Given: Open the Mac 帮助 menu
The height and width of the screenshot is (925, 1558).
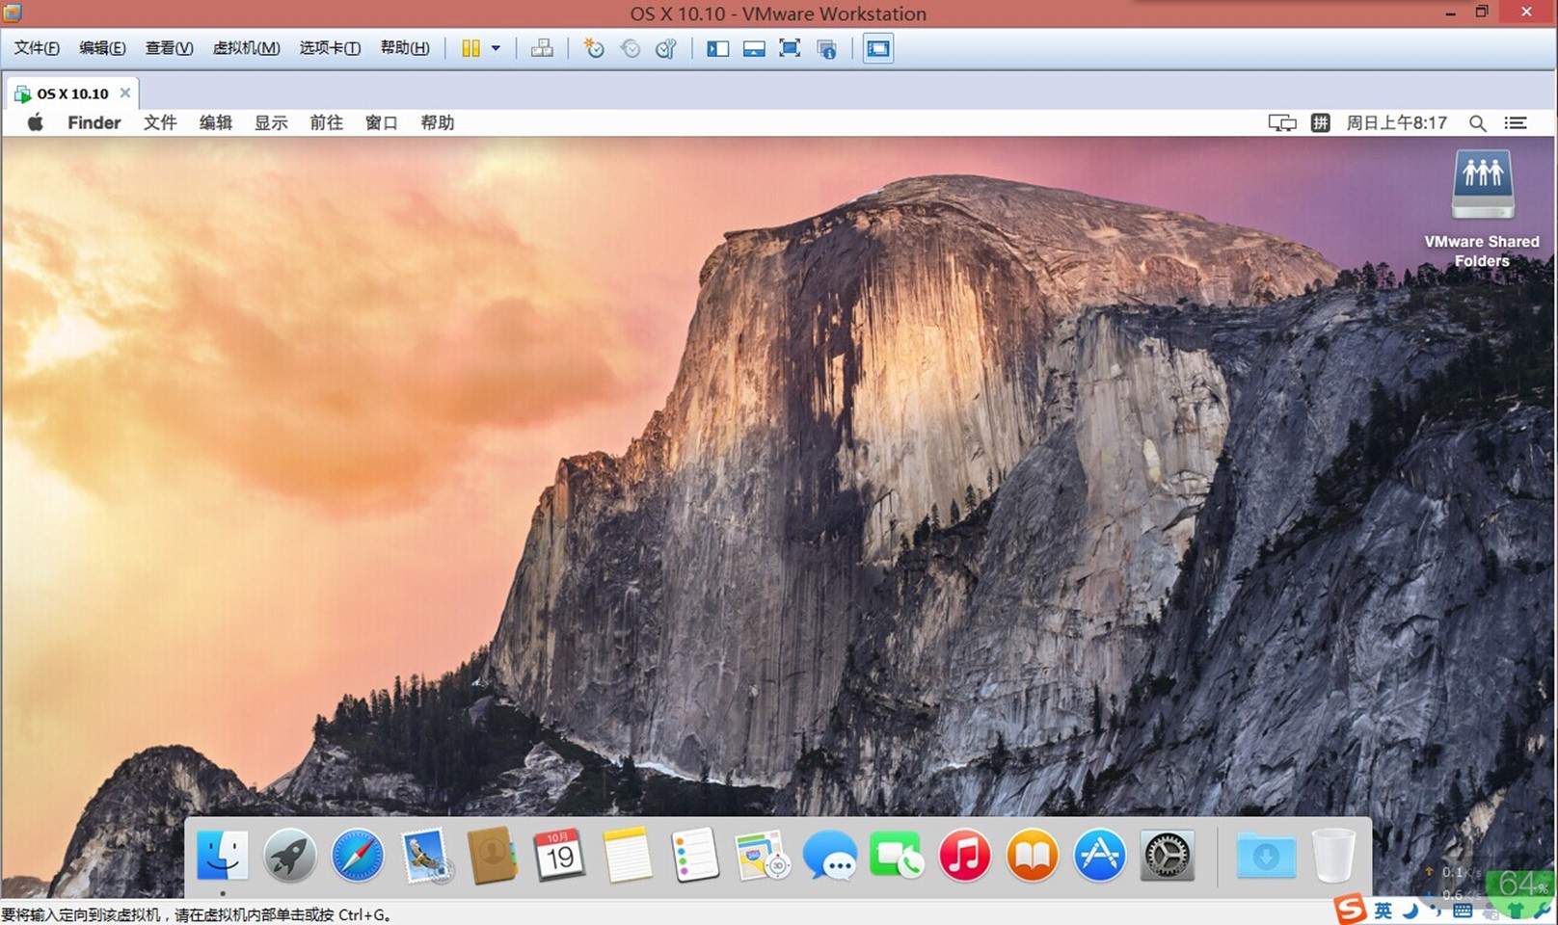Looking at the screenshot, I should tap(437, 122).
